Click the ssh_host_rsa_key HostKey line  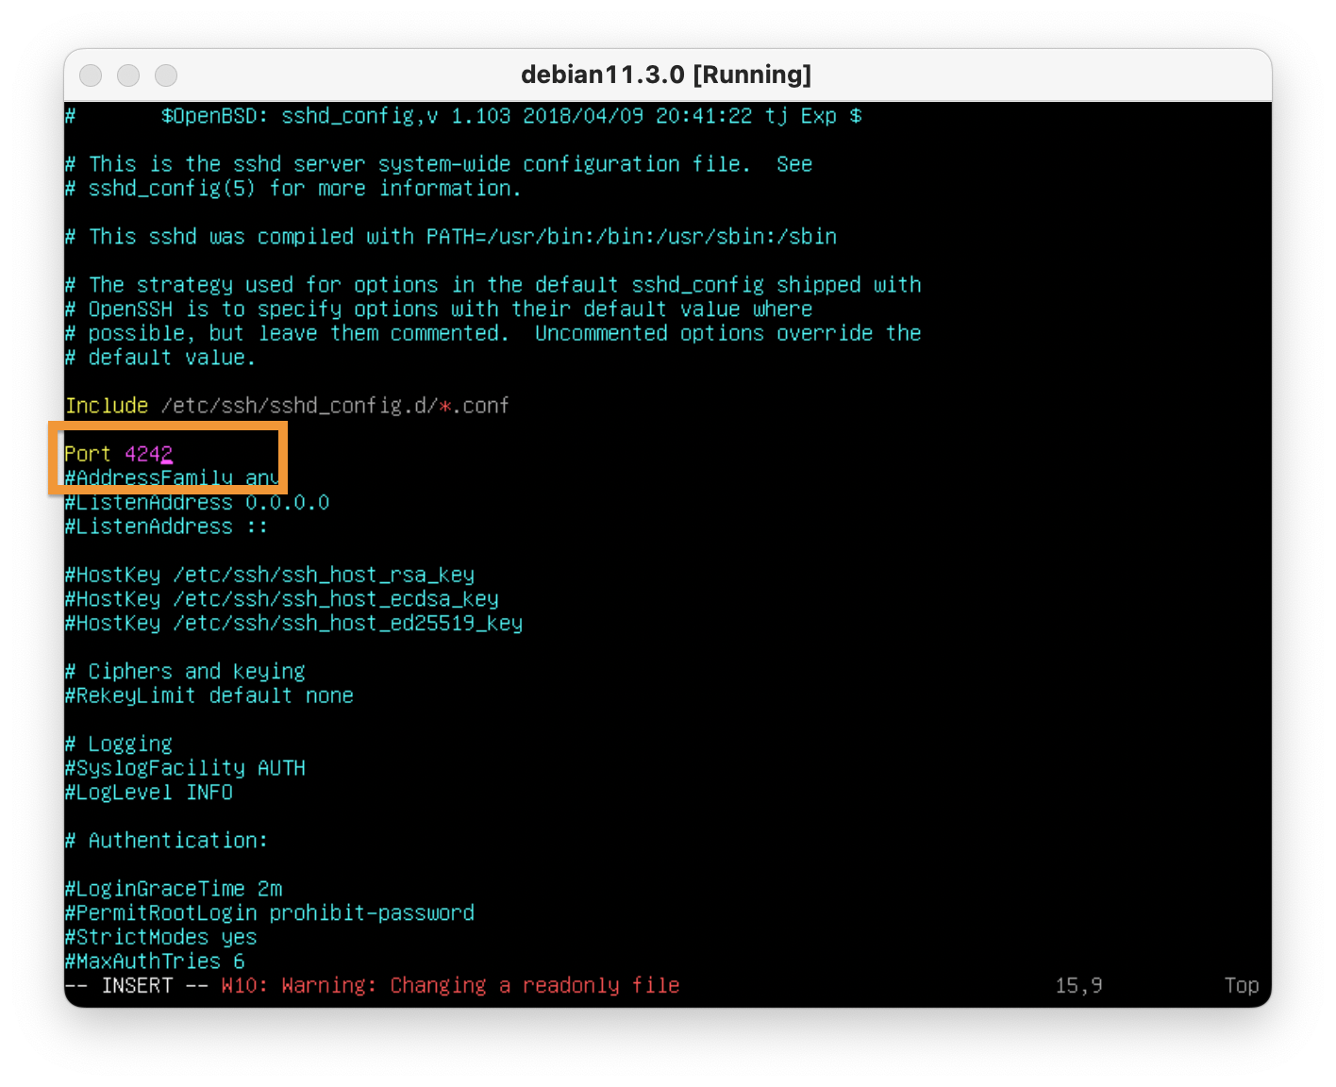269,575
